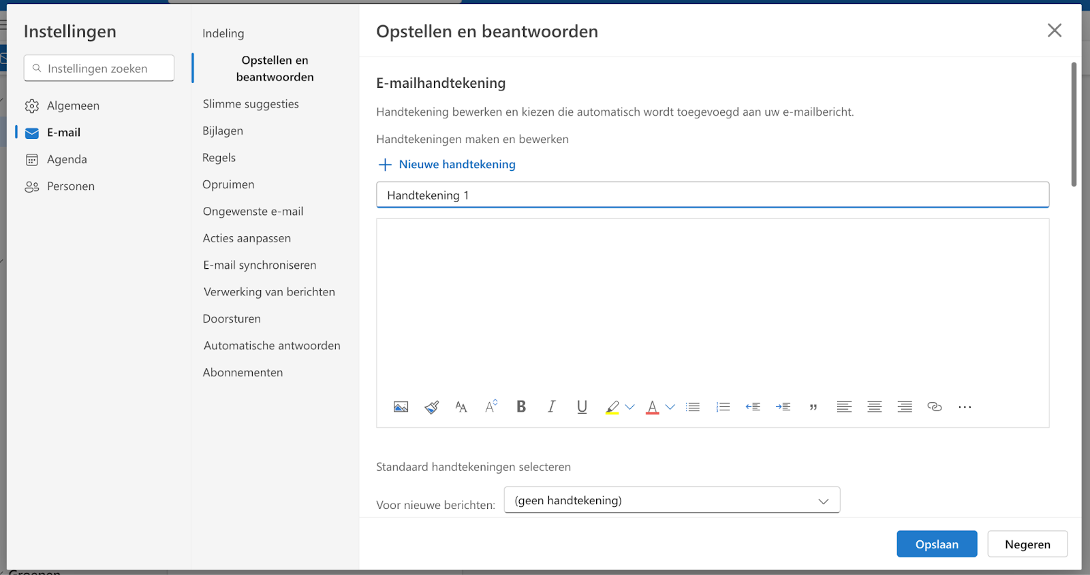The height and width of the screenshot is (575, 1090).
Task: Select the format painter tool
Action: click(431, 407)
